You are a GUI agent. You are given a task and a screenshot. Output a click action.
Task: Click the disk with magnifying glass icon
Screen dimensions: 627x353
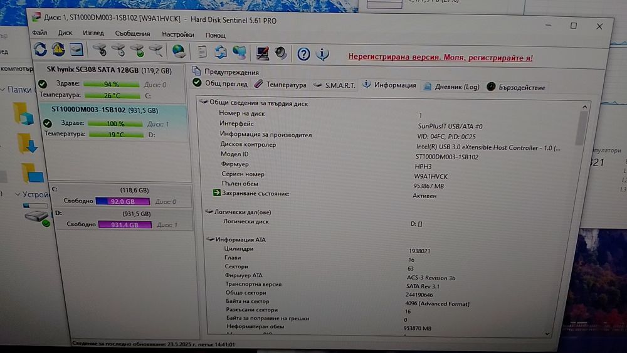click(156, 50)
